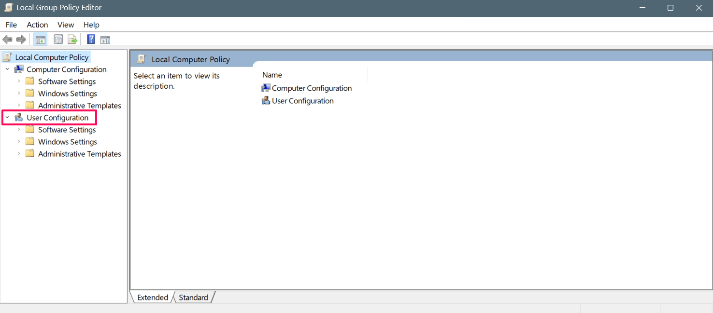Click User Configuration icon in the right pane list
The height and width of the screenshot is (313, 713).
pyautogui.click(x=266, y=101)
